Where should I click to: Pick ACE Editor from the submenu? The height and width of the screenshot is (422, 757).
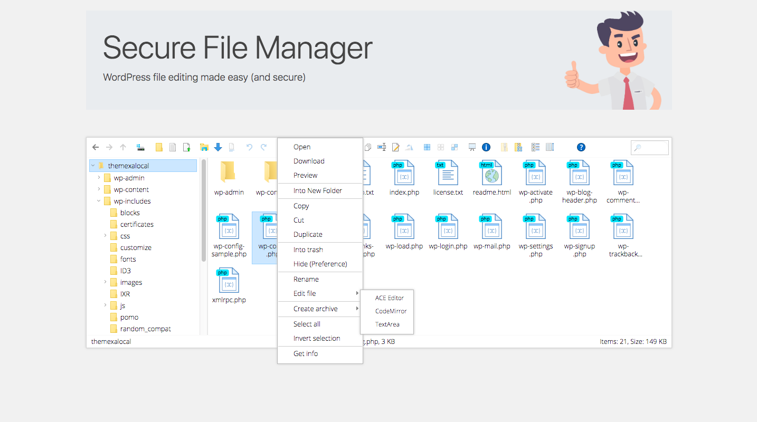pyautogui.click(x=387, y=298)
